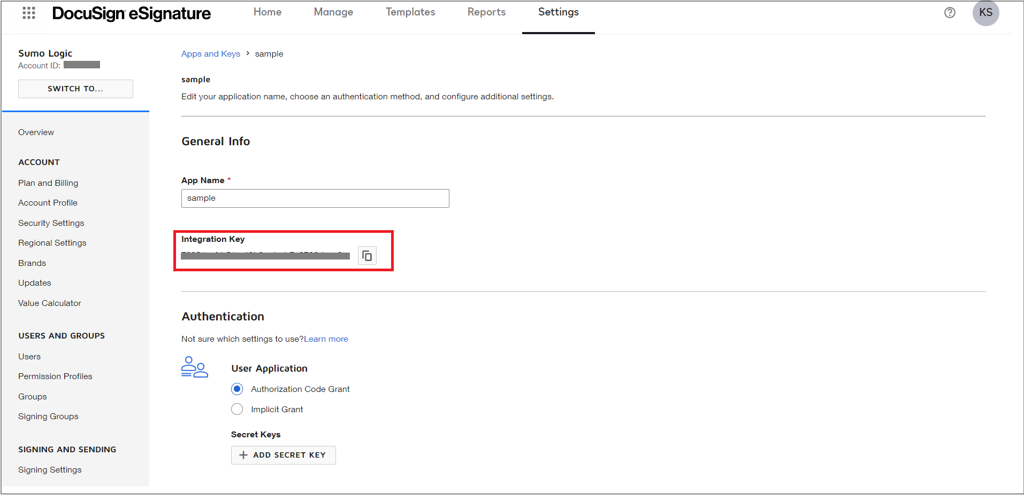Screen dimensions: 1024x495
Task: Open the apps waffle grid icon
Action: (x=28, y=12)
